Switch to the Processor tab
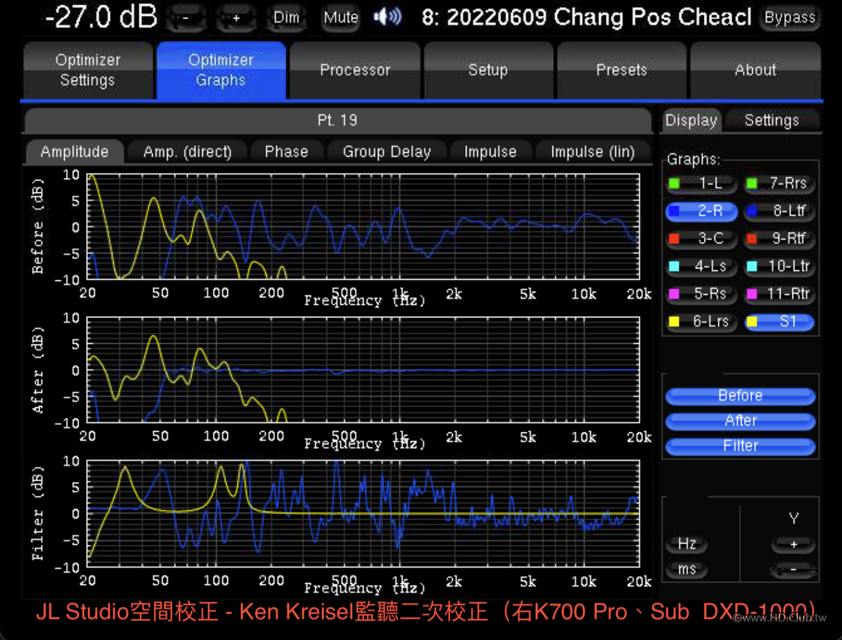This screenshot has height=640, width=842. [355, 70]
